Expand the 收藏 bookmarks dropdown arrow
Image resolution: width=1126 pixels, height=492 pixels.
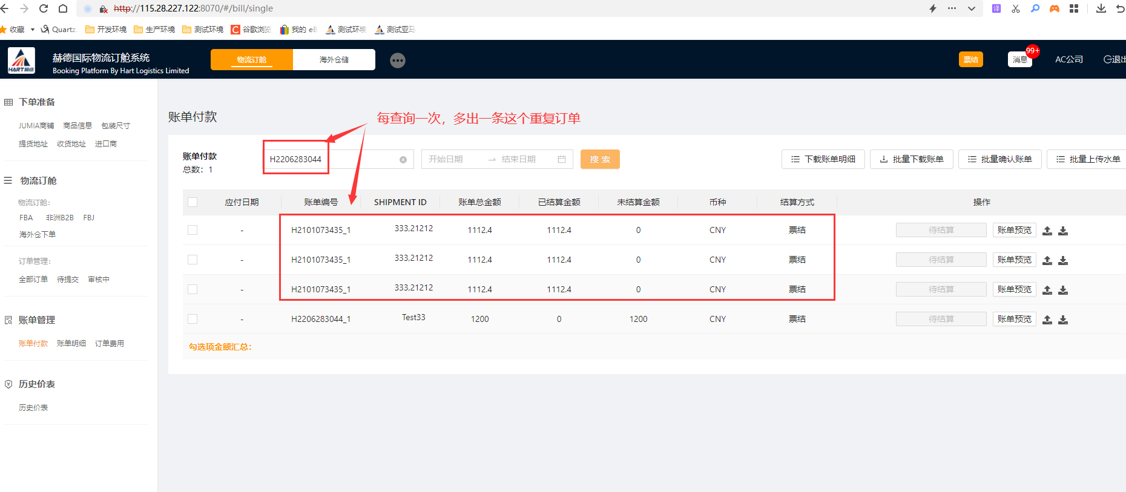33,30
